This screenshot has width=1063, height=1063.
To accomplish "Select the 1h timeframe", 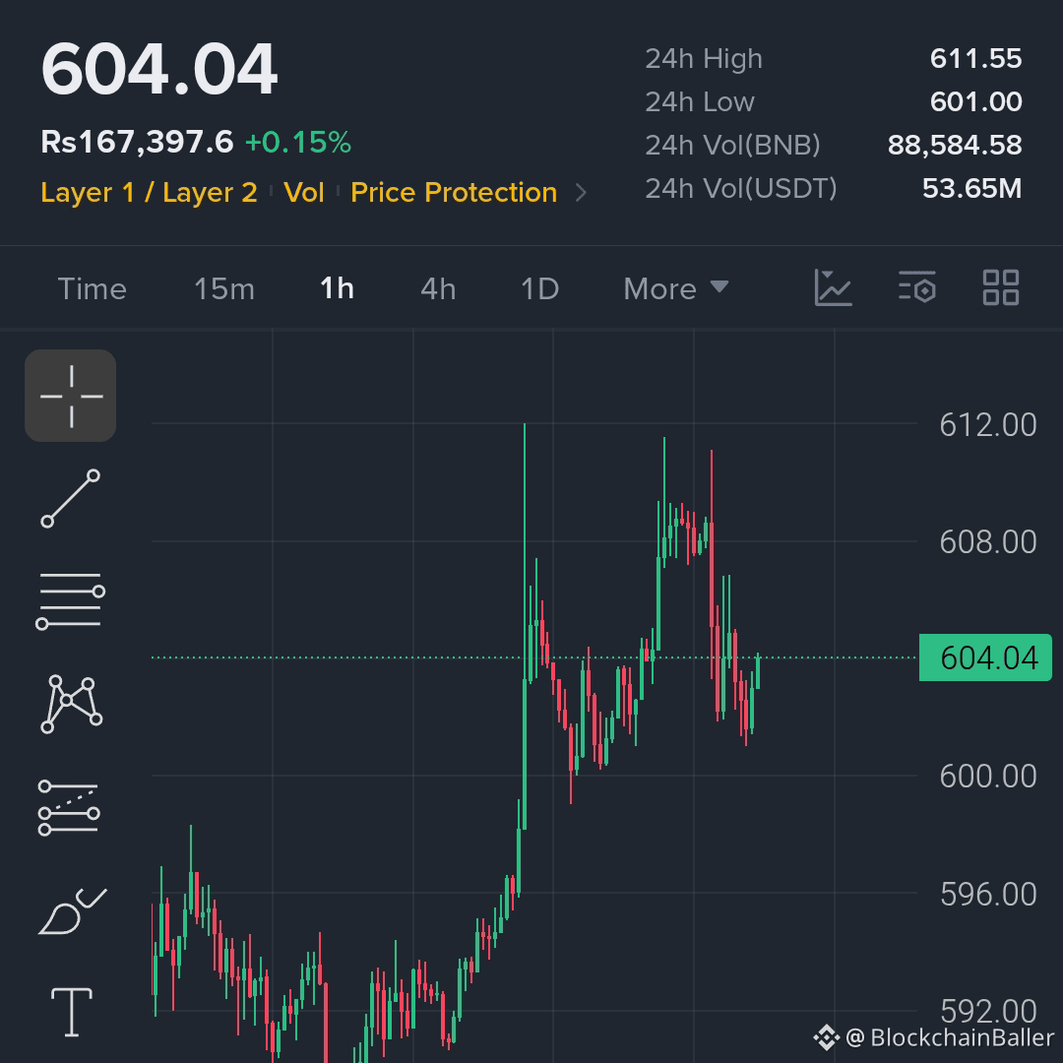I will pos(337,288).
